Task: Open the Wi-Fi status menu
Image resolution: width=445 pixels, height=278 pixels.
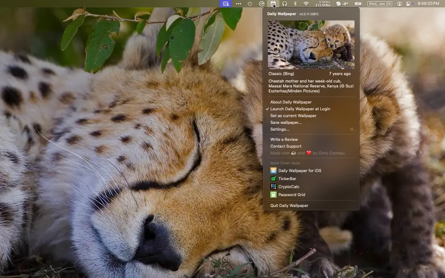Action: click(x=306, y=4)
